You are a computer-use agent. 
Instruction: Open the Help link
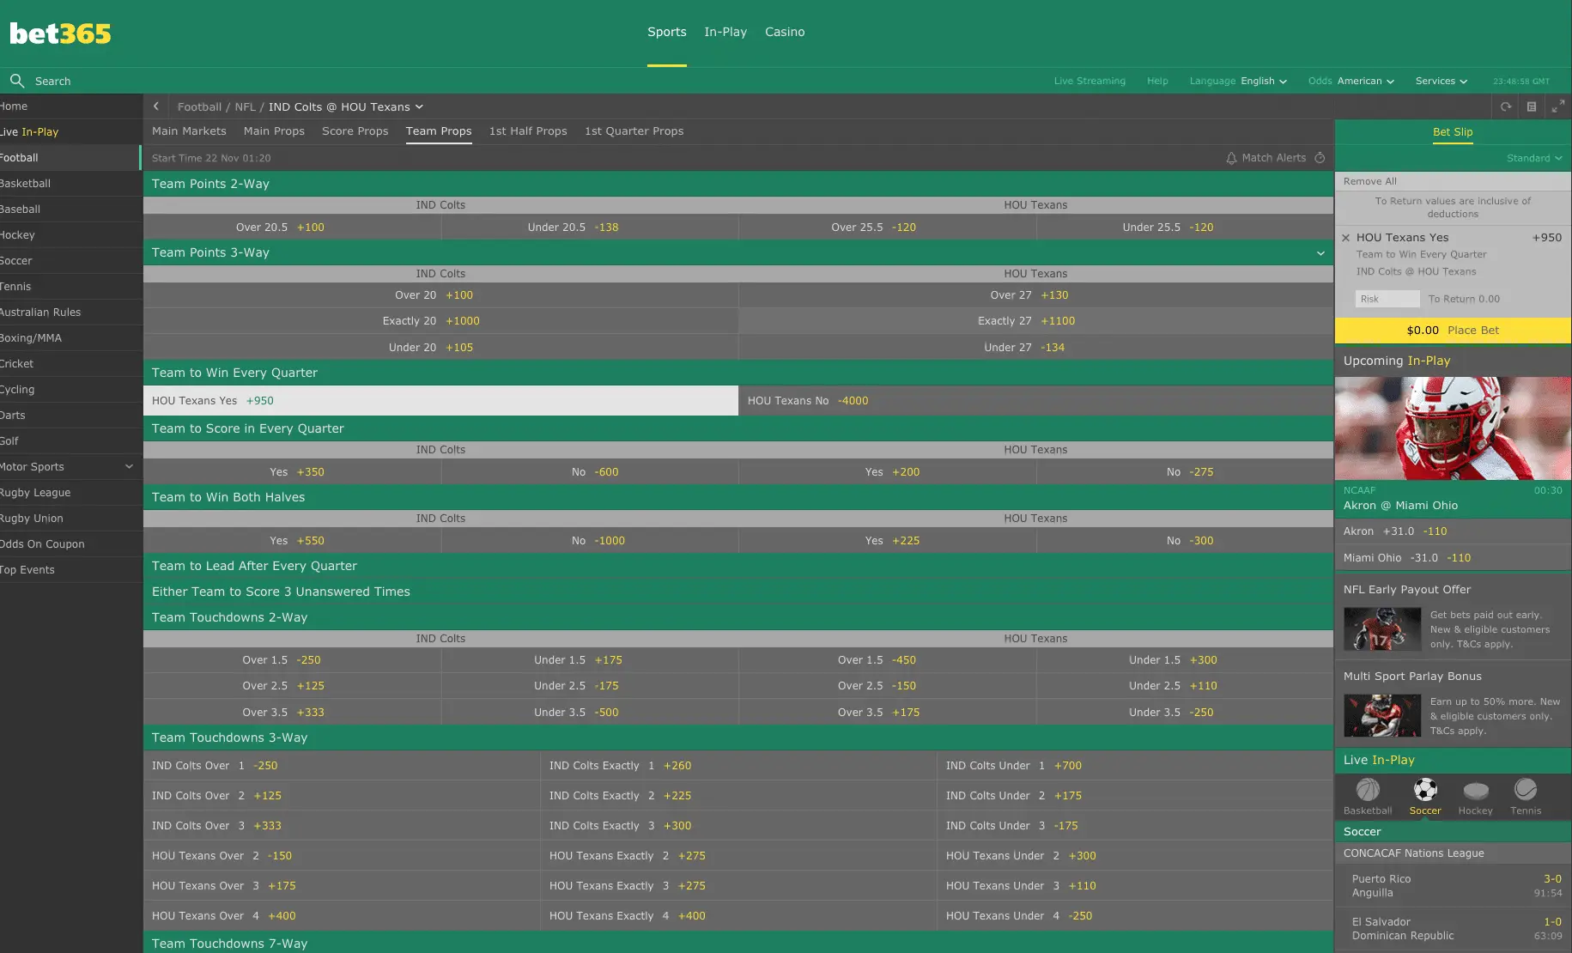(1157, 81)
